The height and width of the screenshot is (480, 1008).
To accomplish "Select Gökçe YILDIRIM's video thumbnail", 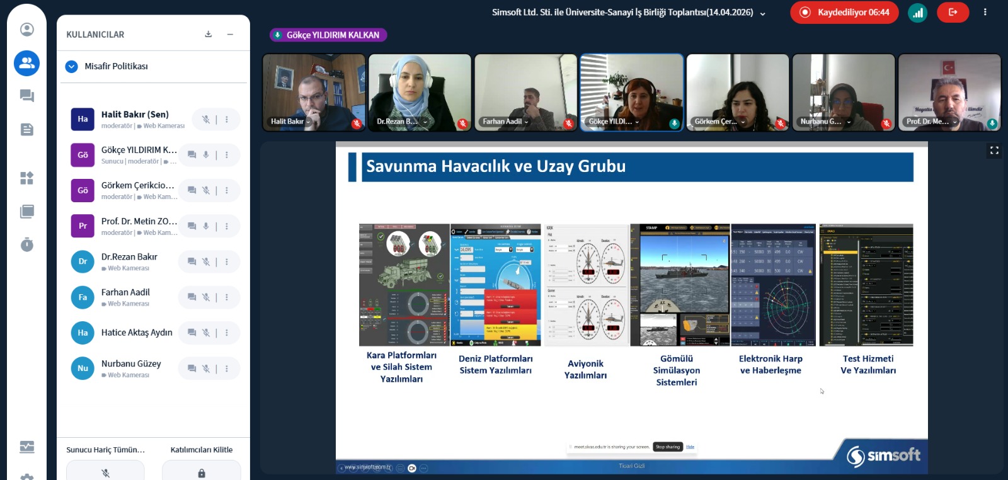I will pyautogui.click(x=631, y=92).
